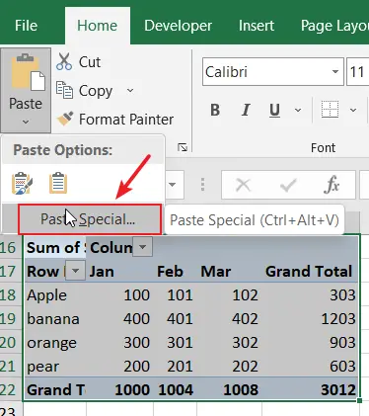
Task: Open the Name Box dropdown arrow
Action: coord(173,185)
